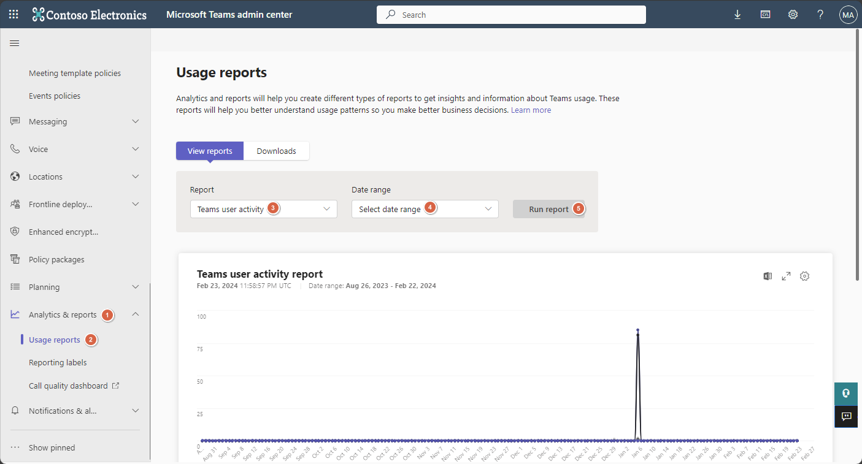Expand the Voice section chevron
Viewport: 862px width, 464px height.
(x=136, y=149)
